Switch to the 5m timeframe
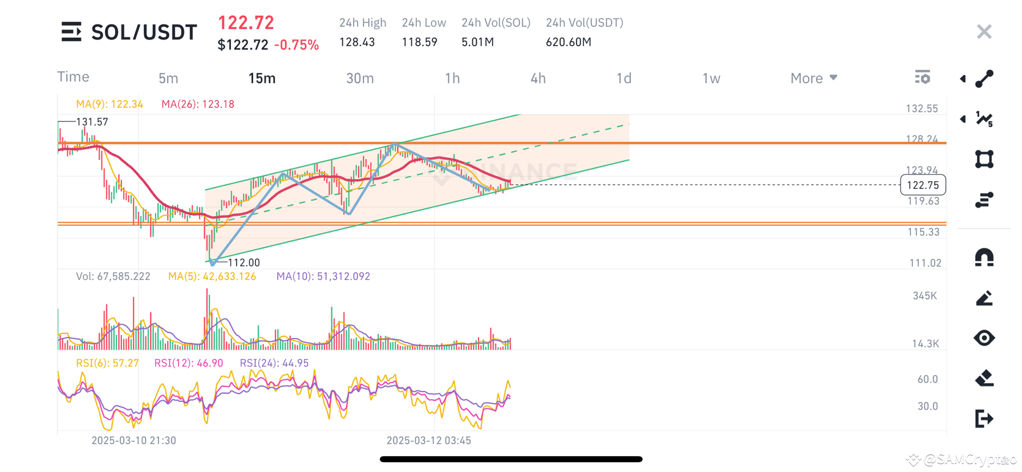This screenshot has height=472, width=1022. (x=168, y=78)
